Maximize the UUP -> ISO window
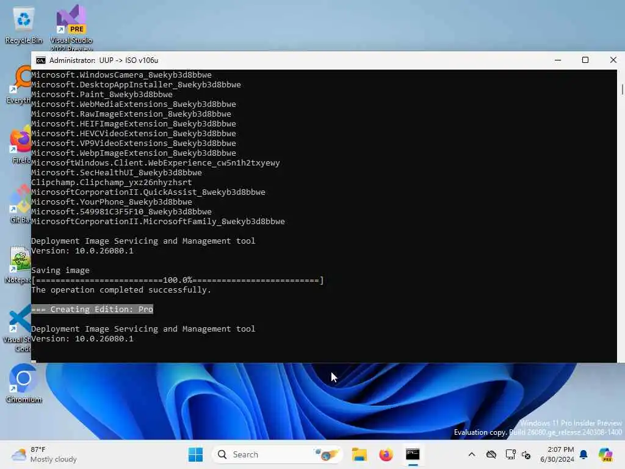Image resolution: width=625 pixels, height=469 pixels. tap(585, 60)
